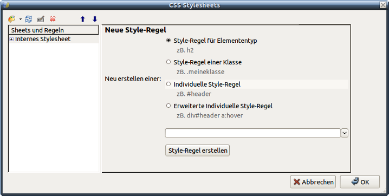This screenshot has height=196, width=389.
Task: Click the 'zB. .meineklasse' example text
Action: (x=200, y=72)
